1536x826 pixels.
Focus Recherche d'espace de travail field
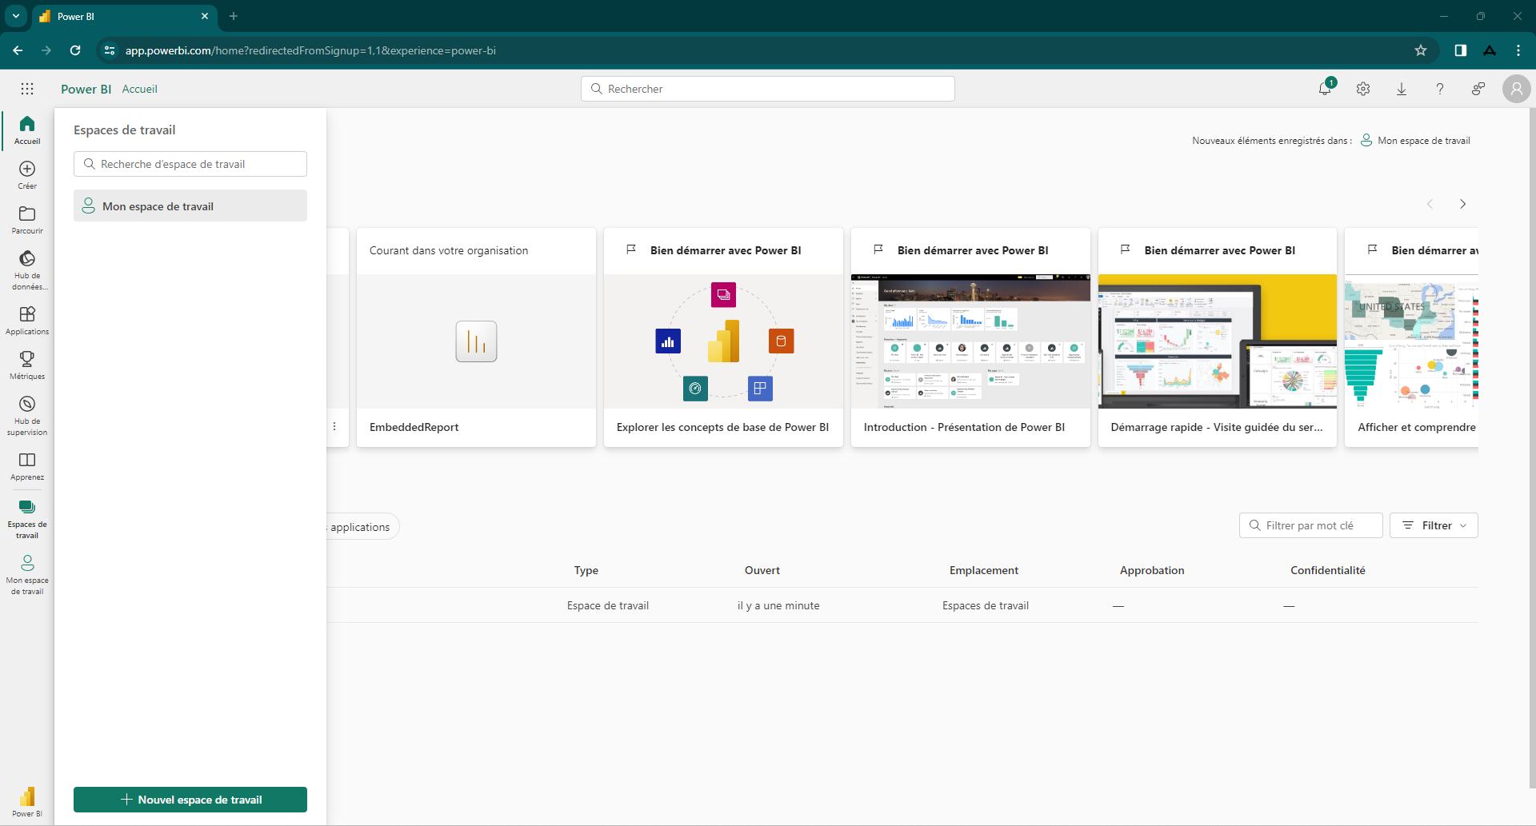tap(190, 164)
